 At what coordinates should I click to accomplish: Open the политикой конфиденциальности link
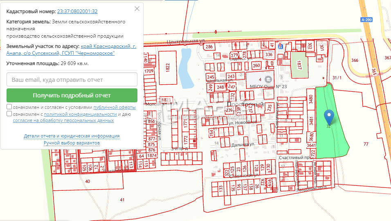tap(80, 114)
